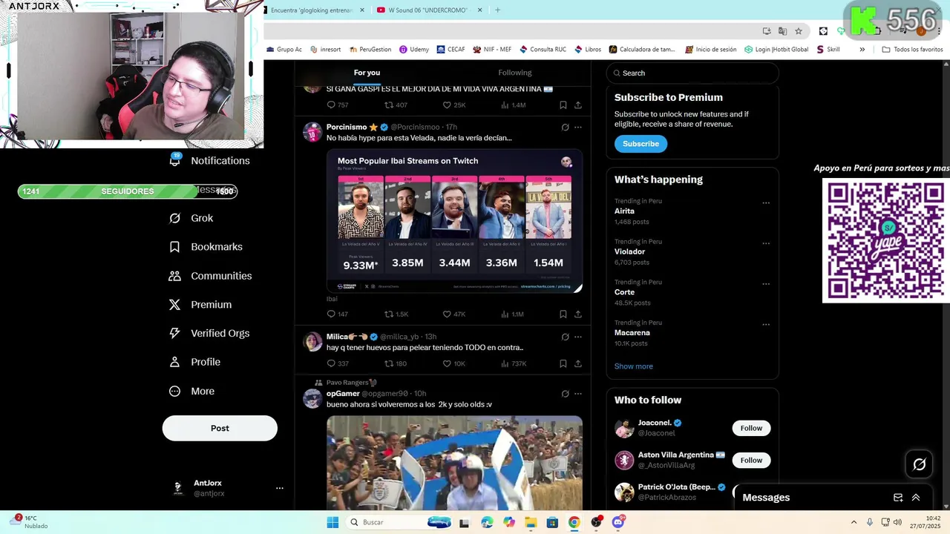Open Verified Orgs in sidebar

(209, 334)
